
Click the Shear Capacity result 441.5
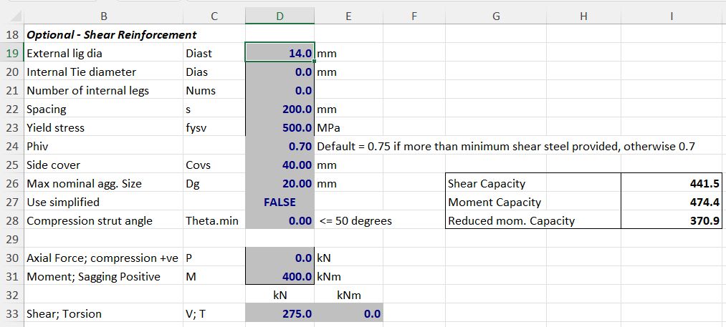point(672,184)
